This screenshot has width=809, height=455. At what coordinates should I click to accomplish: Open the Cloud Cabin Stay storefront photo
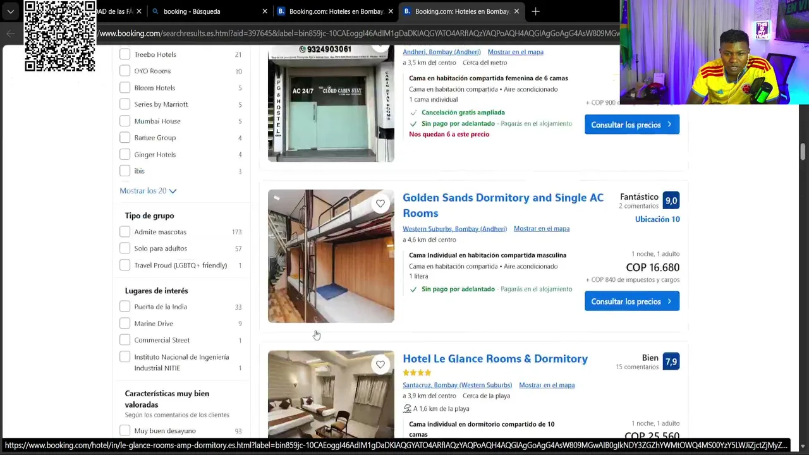coord(331,104)
